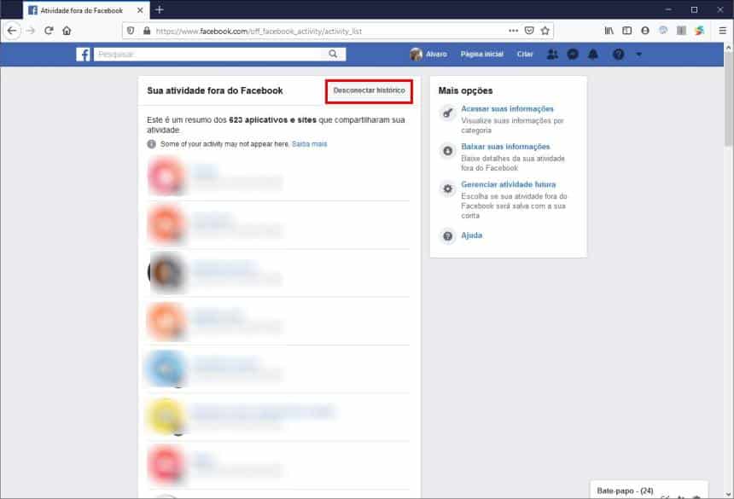
Task: Click question icon beside Ajuda
Action: [x=447, y=236]
